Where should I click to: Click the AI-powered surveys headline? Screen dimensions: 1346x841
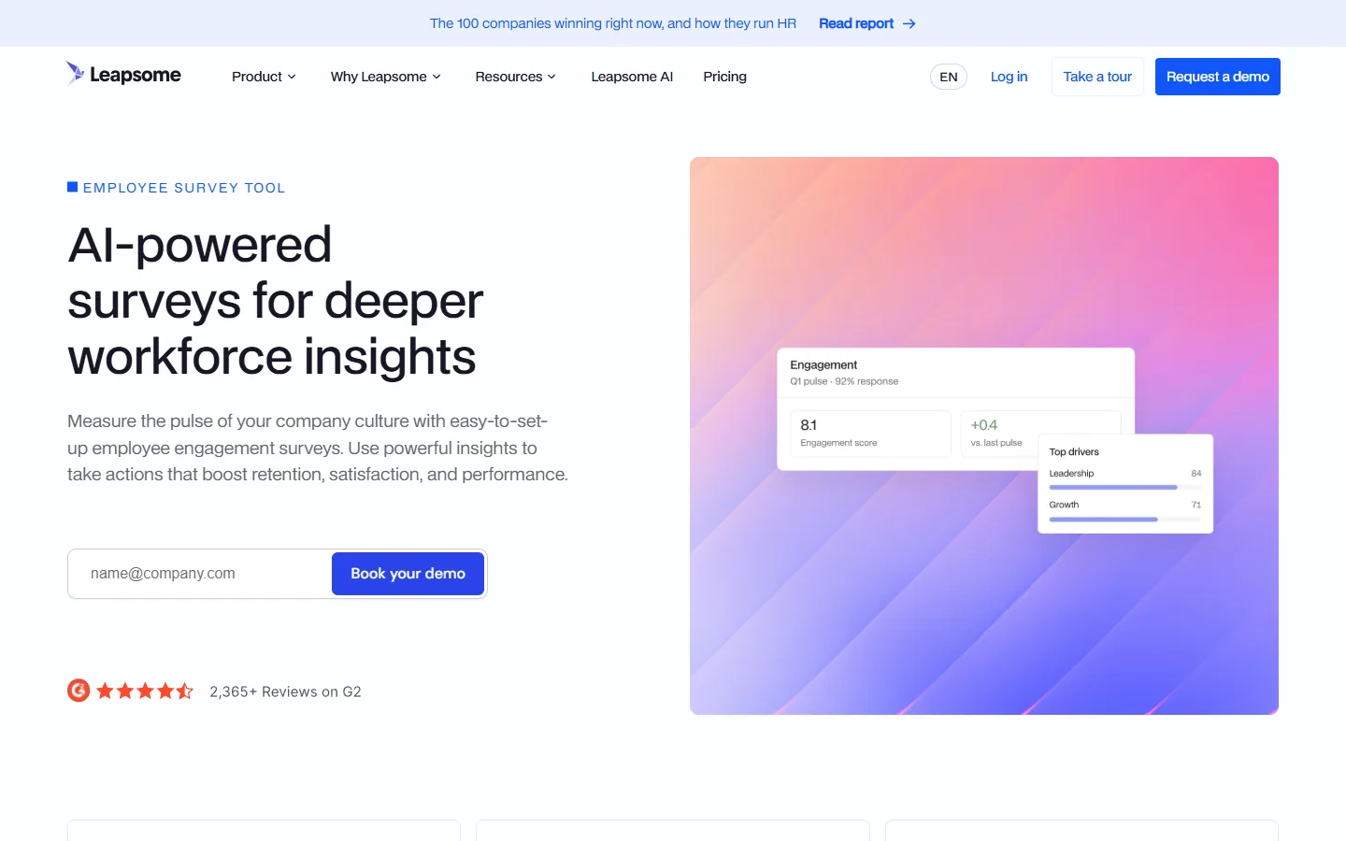click(x=276, y=300)
